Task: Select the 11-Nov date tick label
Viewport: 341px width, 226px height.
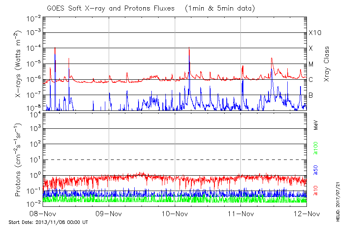Action: [241, 213]
